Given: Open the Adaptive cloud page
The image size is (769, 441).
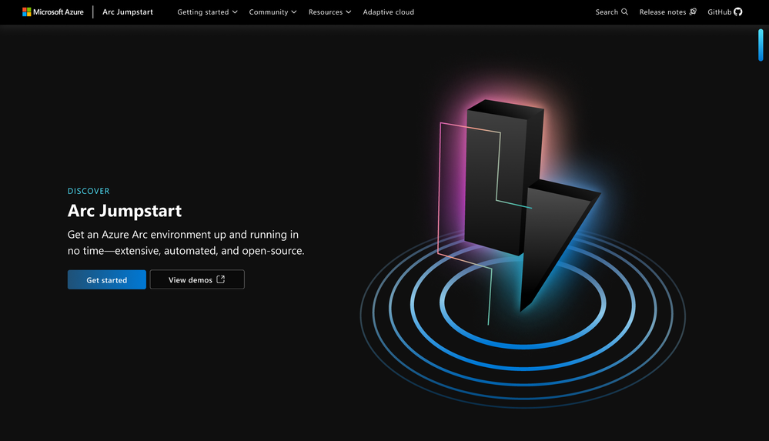Looking at the screenshot, I should pos(389,12).
